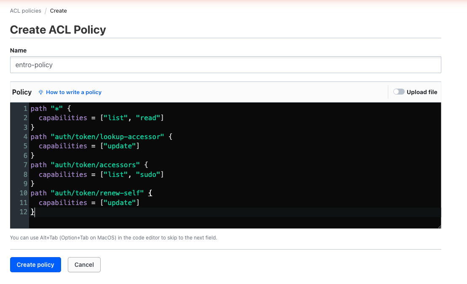The height and width of the screenshot is (284, 467).
Task: Click line number 4 in gutter
Action: 25,137
